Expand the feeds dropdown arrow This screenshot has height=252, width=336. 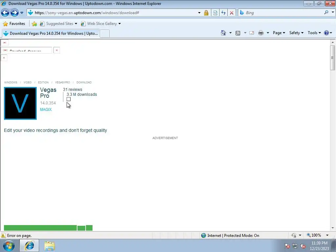point(245,33)
